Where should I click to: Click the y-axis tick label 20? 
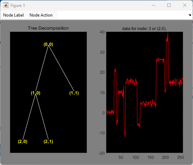pyautogui.click(x=102, y=72)
